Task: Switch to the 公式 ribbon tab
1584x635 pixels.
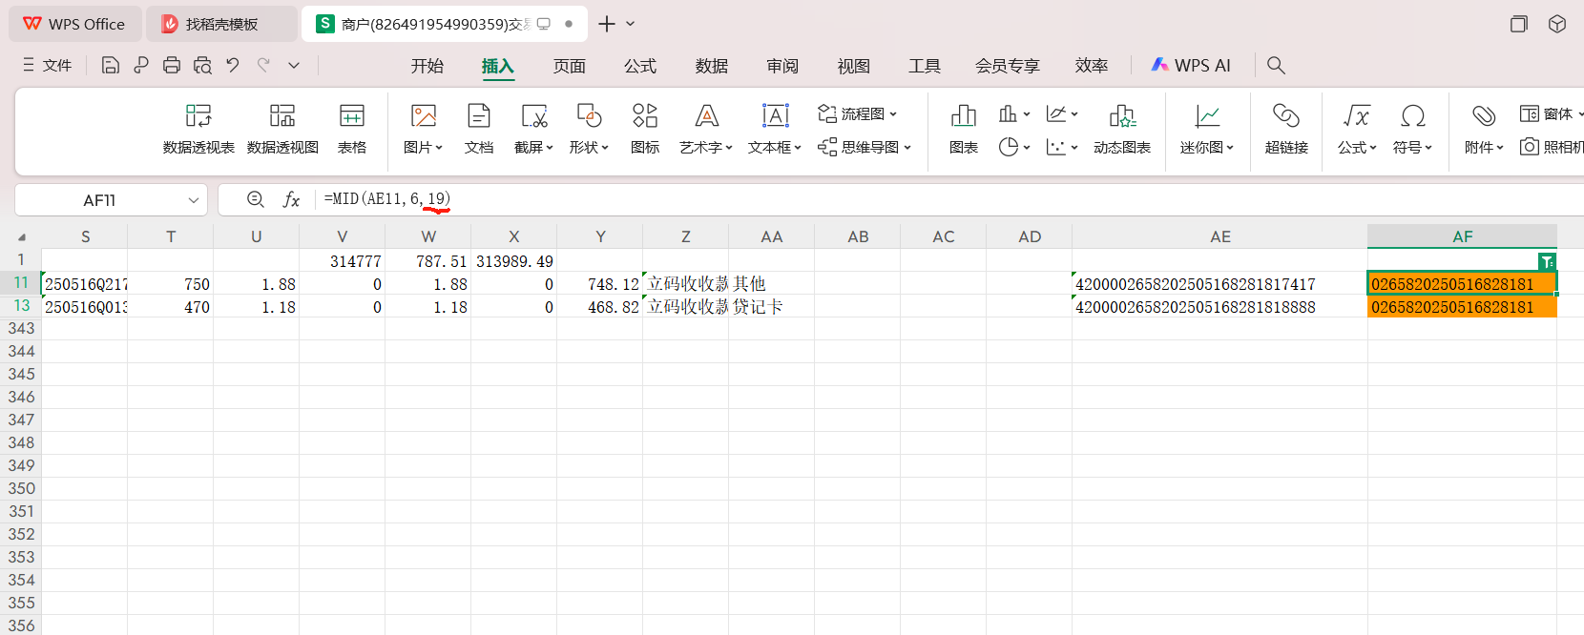Action: click(640, 66)
